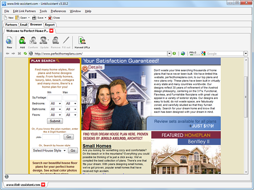Open the Preferences menu
This screenshot has height=190, width=254.
tap(59, 11)
